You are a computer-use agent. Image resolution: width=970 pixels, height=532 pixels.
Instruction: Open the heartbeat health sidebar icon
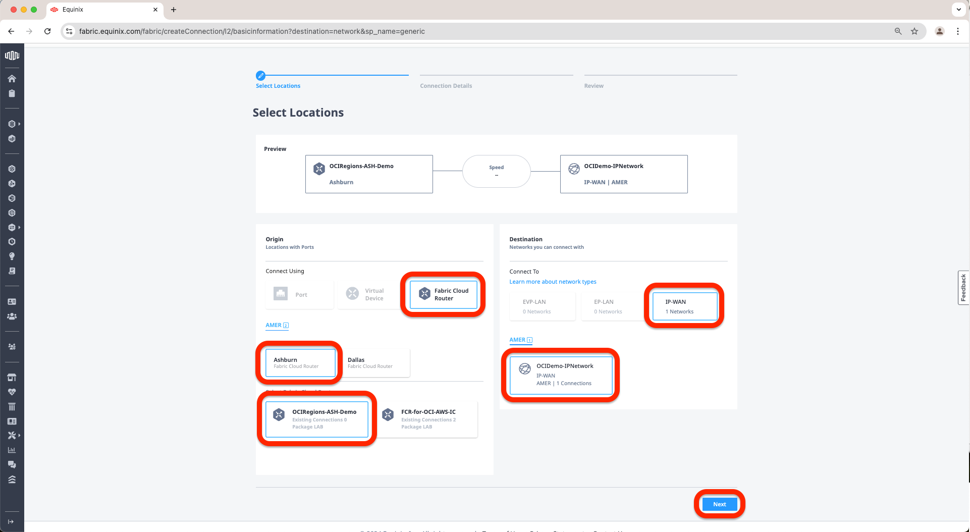click(x=12, y=392)
